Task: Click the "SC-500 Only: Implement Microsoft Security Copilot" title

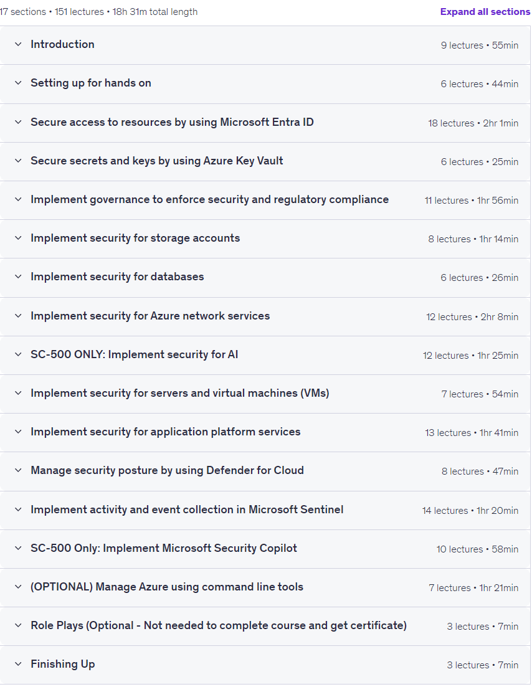Action: 164,549
